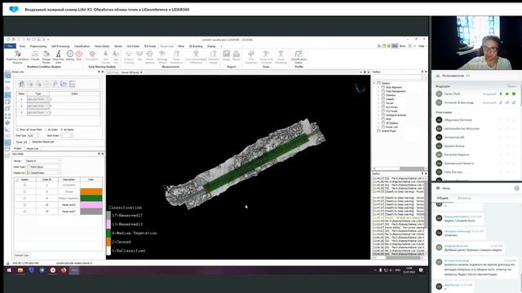Click the LiDAR360 app icon in taskbar
This screenshot has height=293, width=522.
click(74, 270)
